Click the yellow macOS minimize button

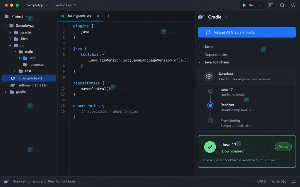coord(12,5)
